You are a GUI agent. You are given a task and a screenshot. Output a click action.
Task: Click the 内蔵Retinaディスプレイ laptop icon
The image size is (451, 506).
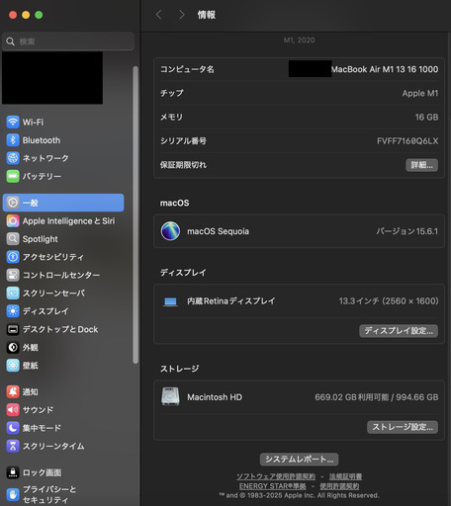coord(170,301)
